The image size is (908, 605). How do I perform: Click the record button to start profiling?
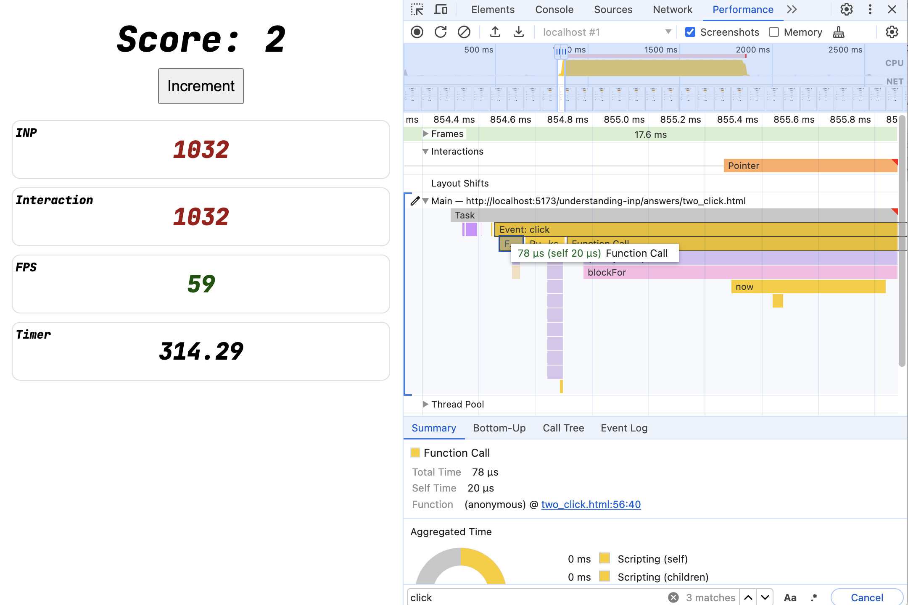click(417, 32)
